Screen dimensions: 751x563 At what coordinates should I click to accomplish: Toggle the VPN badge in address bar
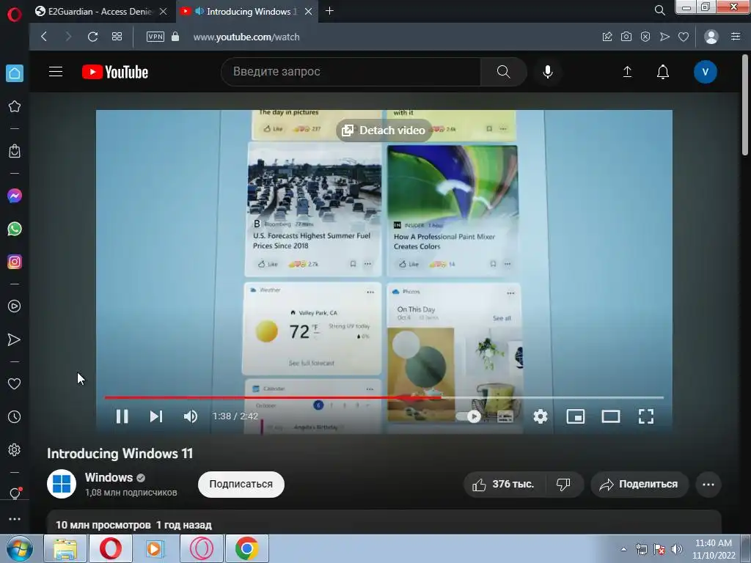(x=155, y=37)
